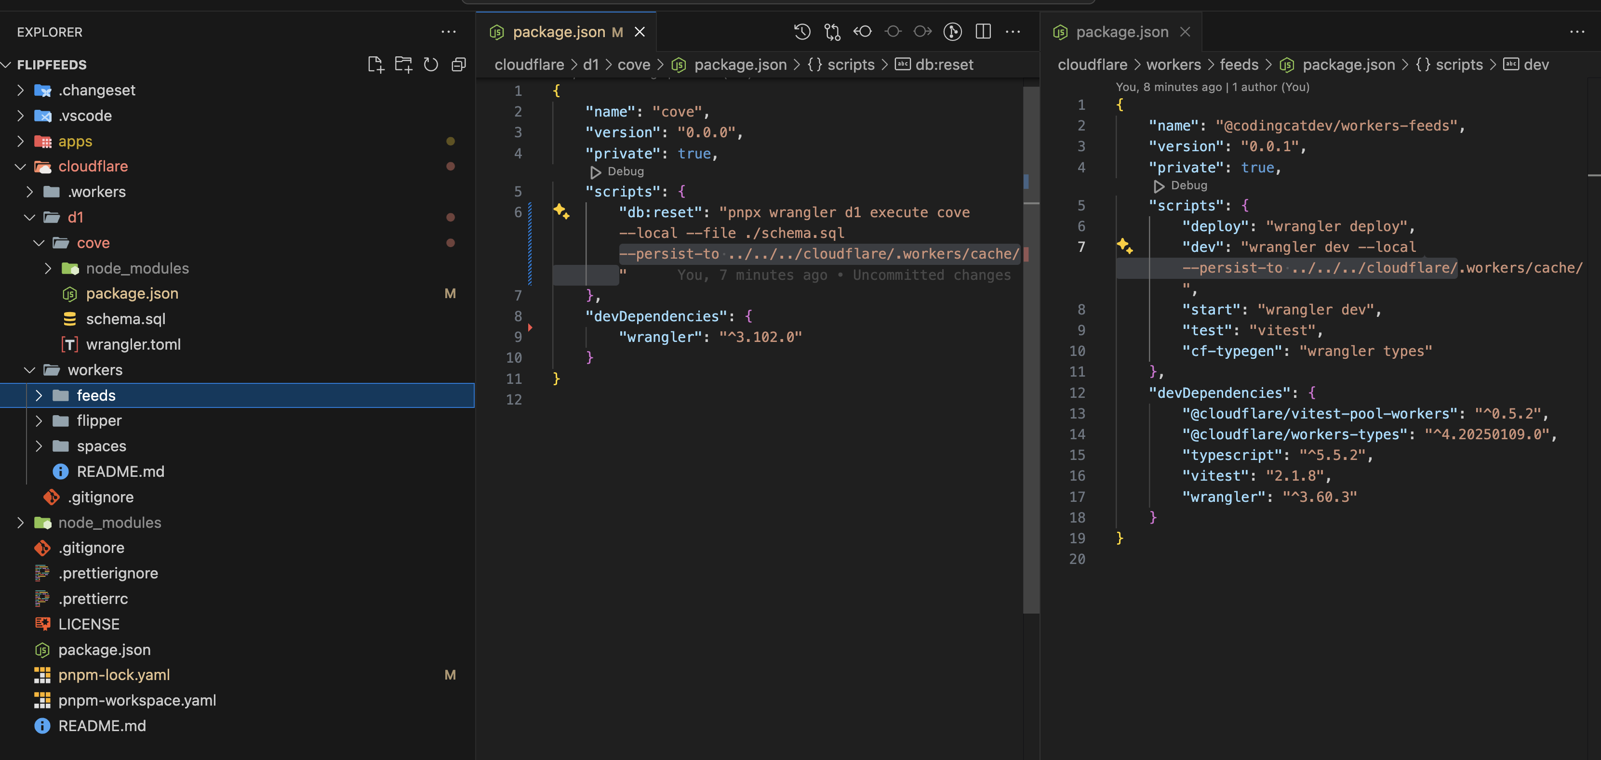Image resolution: width=1601 pixels, height=760 pixels.
Task: Click the sparkle code action on line 6
Action: [x=561, y=212]
